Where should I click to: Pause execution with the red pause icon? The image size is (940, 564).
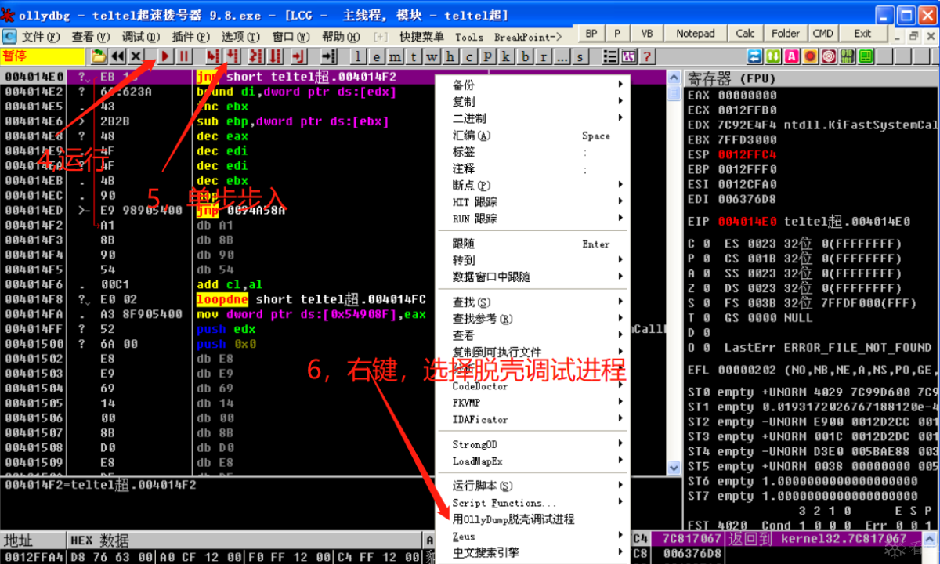point(184,56)
